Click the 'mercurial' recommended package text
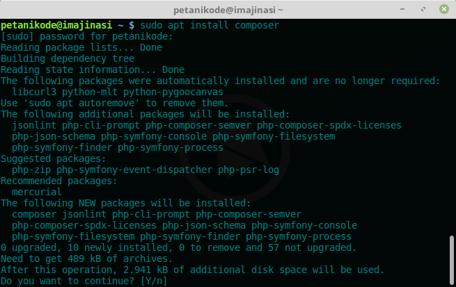This screenshot has width=456, height=287. (37, 192)
